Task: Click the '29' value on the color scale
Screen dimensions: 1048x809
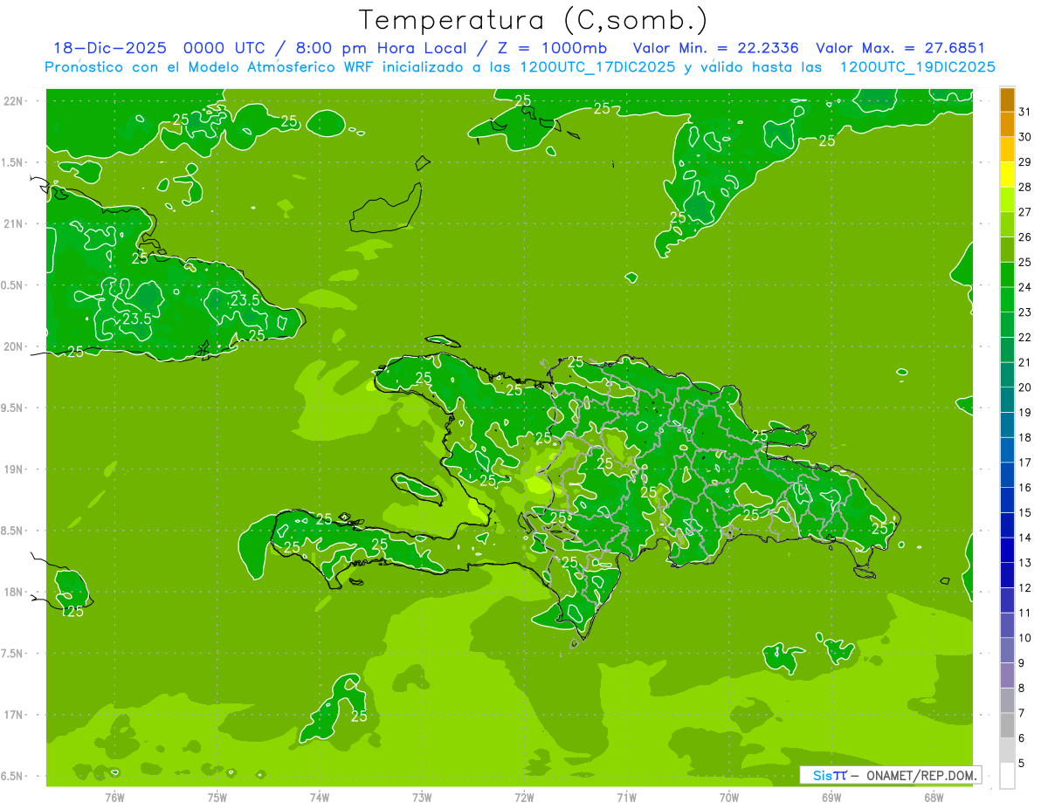Action: [x=1025, y=162]
